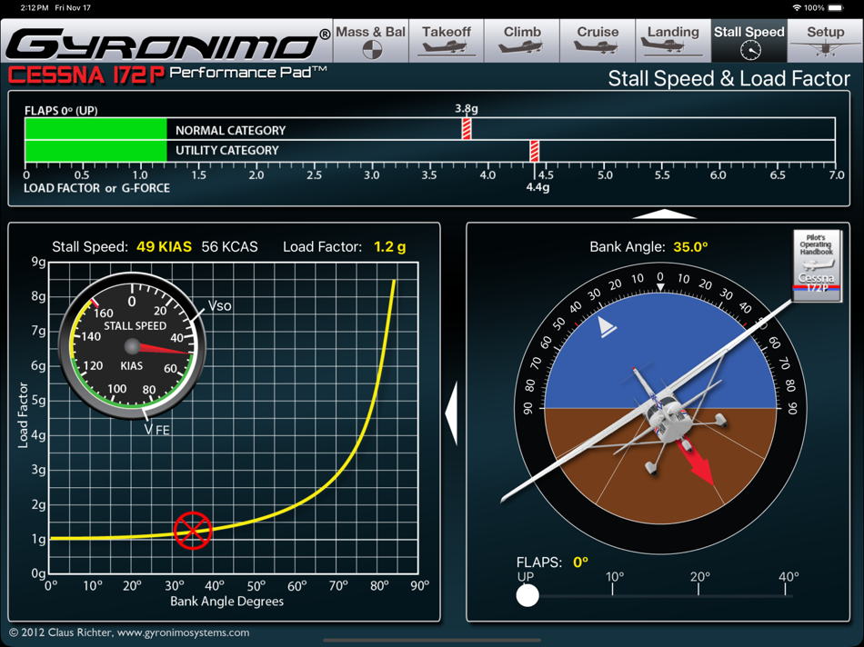Viewport: 864px width, 647px height.
Task: Set flaps to the 10° tick mark
Action: [613, 589]
